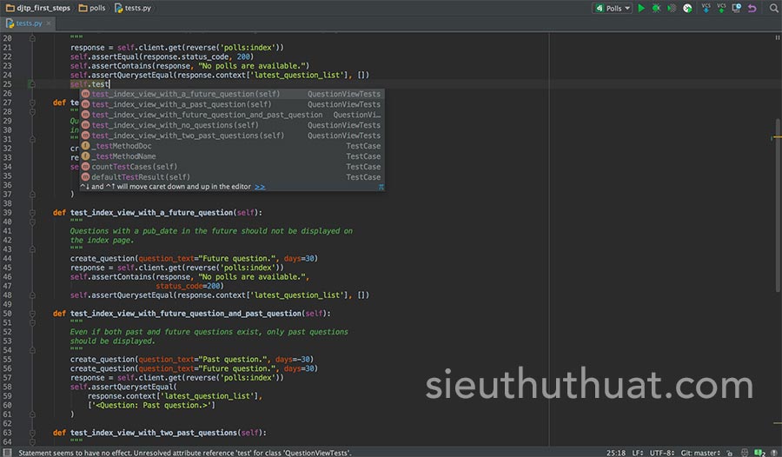
Task: Click the pi icon at completion popup bottom
Action: (x=381, y=187)
